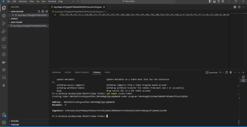Click the New Untitled File icon in Open Editors
Image resolution: width=247 pixels, height=127 pixels.
39,12
